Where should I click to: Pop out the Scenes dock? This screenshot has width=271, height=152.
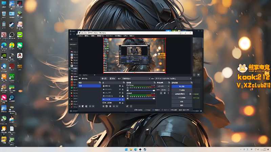100,83
